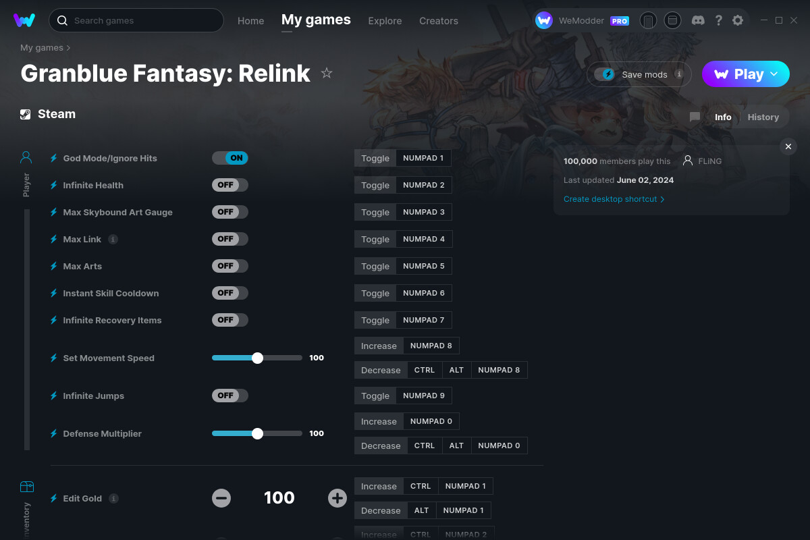
Task: Select the Player section in the left sidebar
Action: (x=26, y=157)
